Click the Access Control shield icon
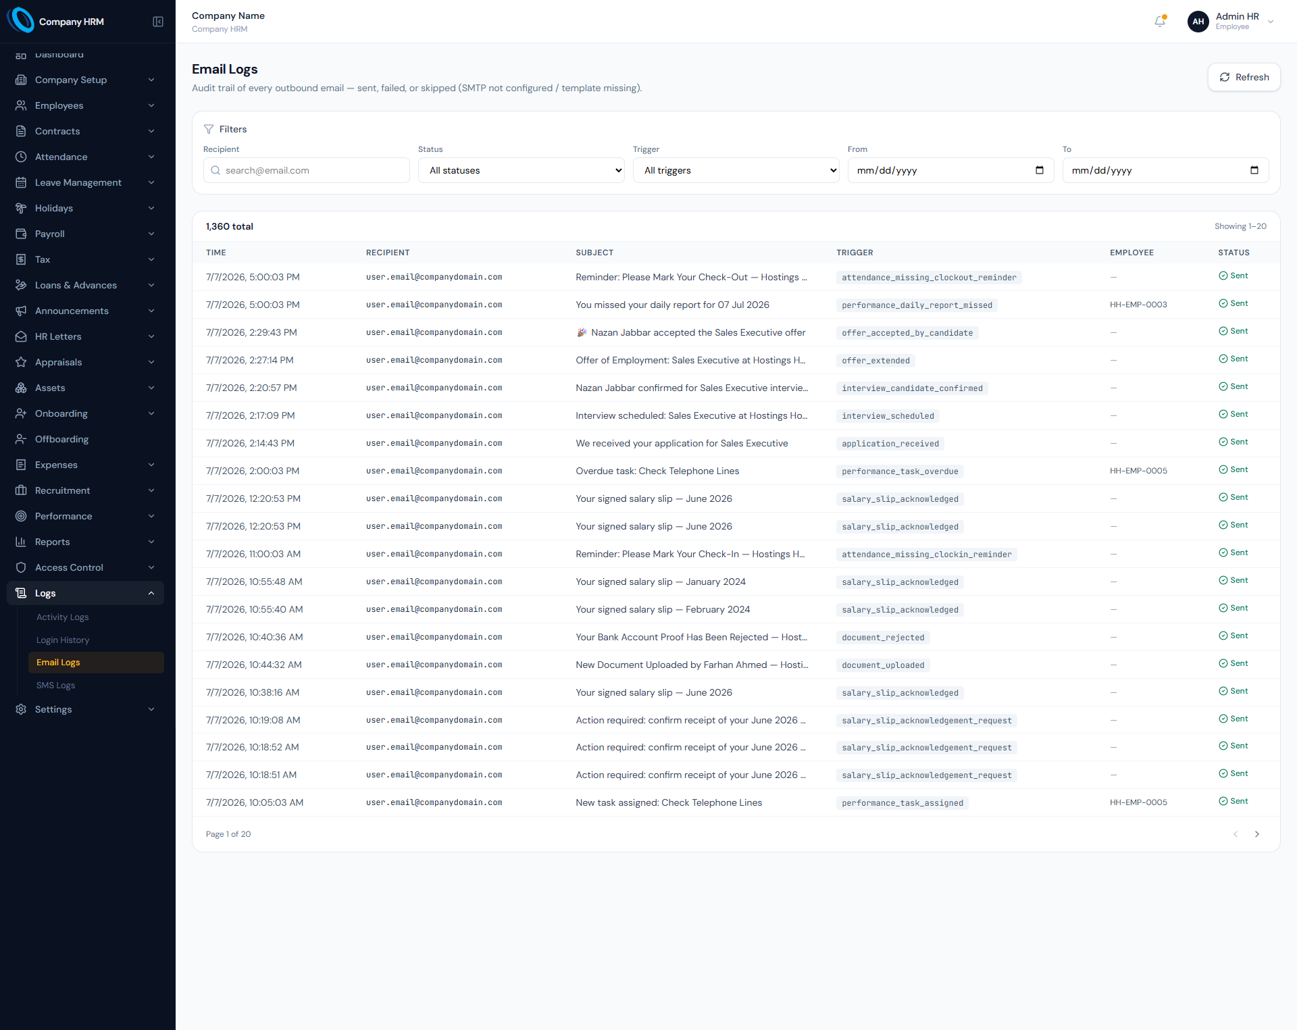 [x=21, y=567]
